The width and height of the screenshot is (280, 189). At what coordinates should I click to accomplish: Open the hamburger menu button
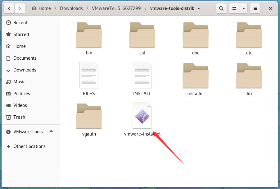point(255,8)
